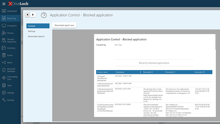This screenshot has width=220, height=124.
Task: Open Computers monitor icon
Action: (x=4, y=26)
